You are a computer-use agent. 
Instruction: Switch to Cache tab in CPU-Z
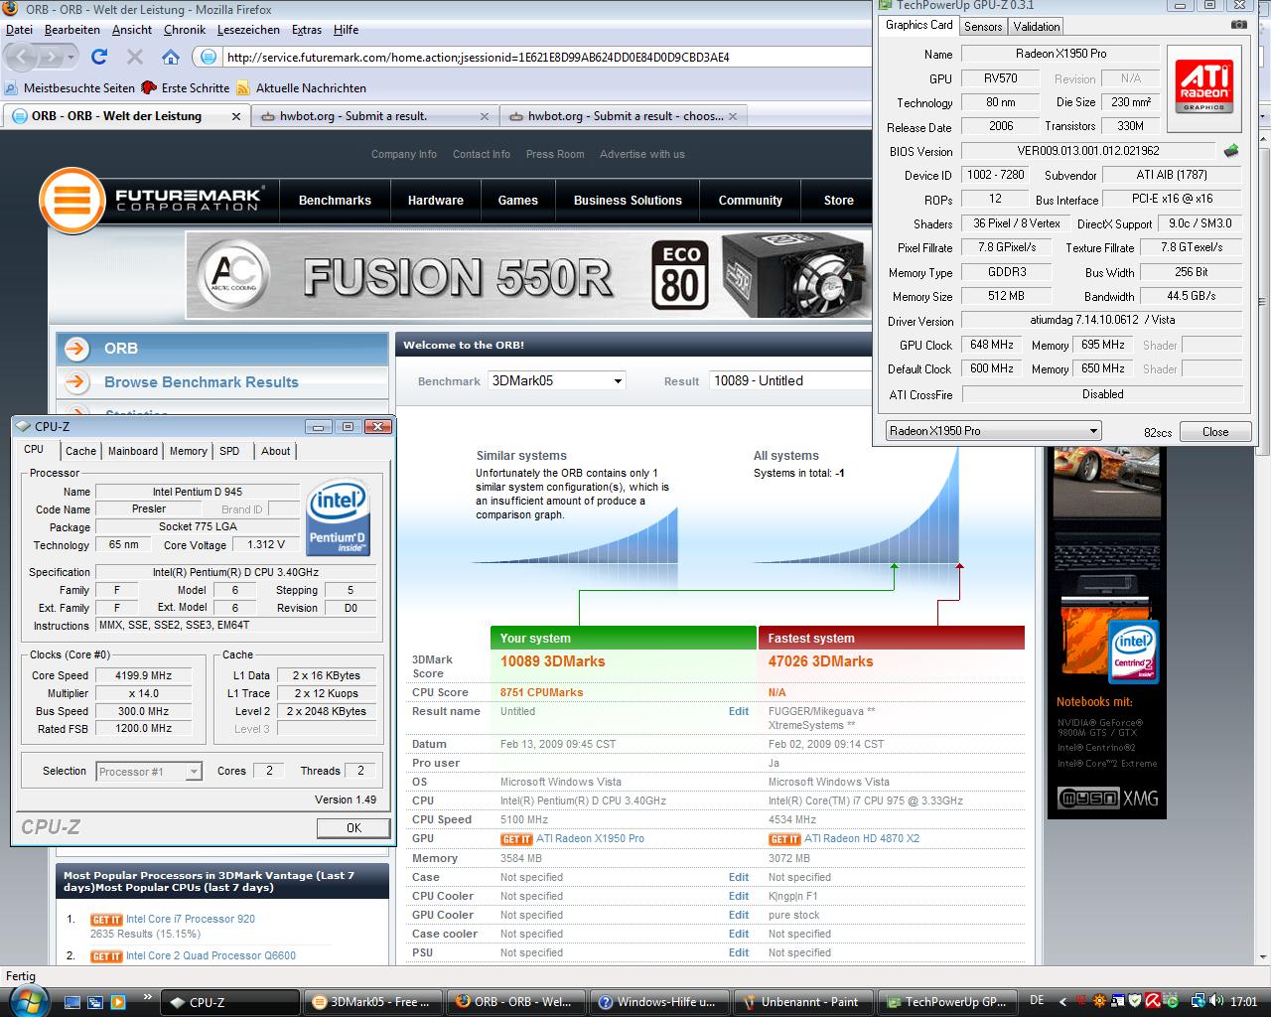point(81,451)
